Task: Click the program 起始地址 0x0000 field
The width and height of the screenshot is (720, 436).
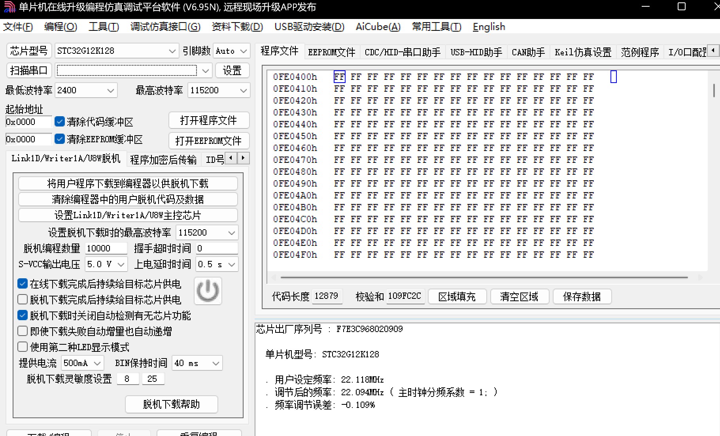Action: pos(28,122)
